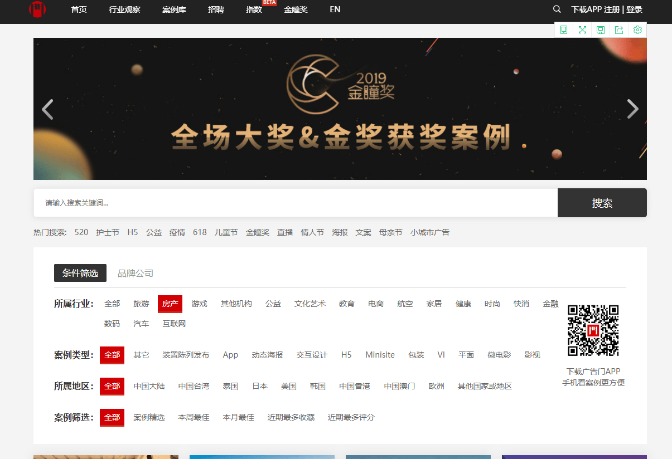Open search via the magnifier icon

pos(557,9)
